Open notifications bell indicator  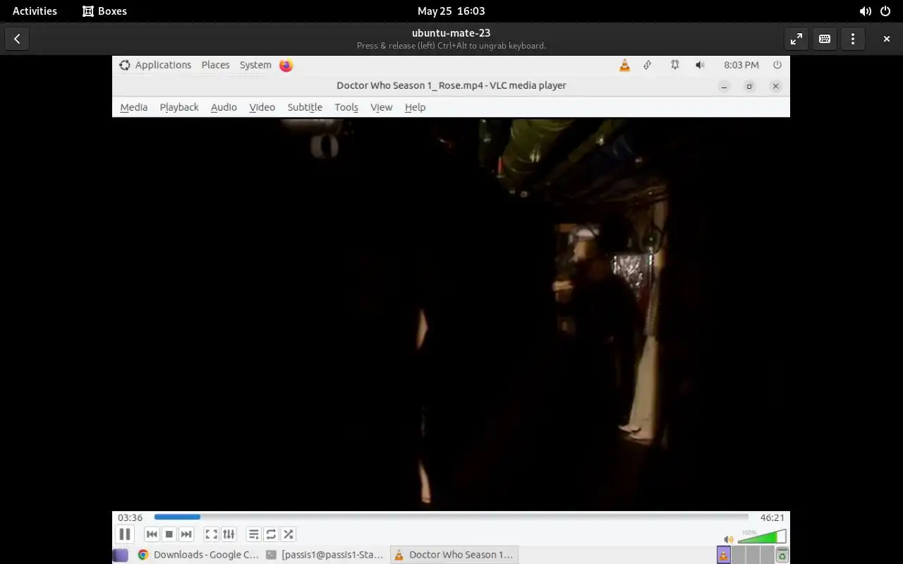tap(675, 65)
